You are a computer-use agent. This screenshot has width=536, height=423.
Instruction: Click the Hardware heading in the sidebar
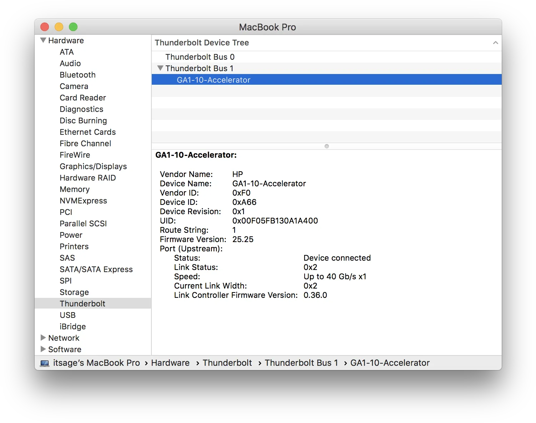click(x=66, y=40)
